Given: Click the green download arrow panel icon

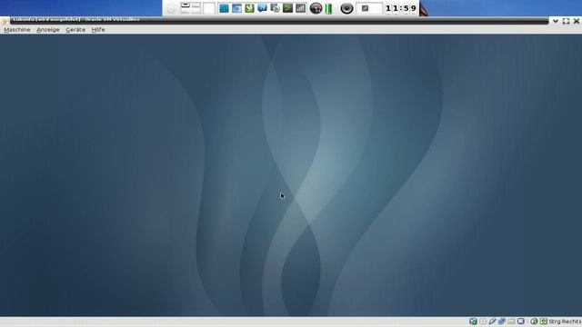Looking at the screenshot, I should pyautogui.click(x=249, y=8).
